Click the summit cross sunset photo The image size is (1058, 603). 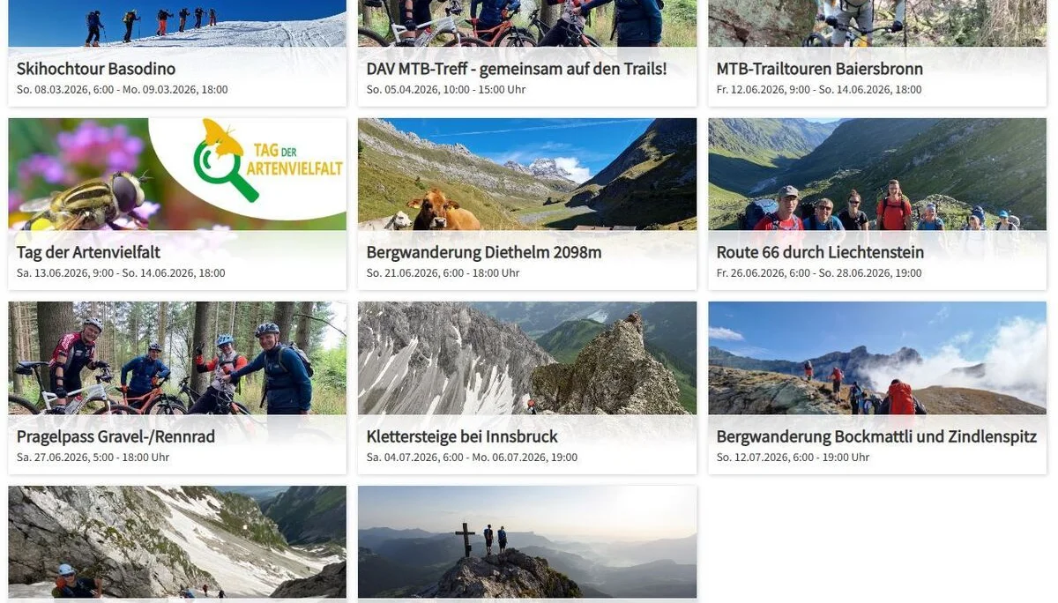(526, 540)
